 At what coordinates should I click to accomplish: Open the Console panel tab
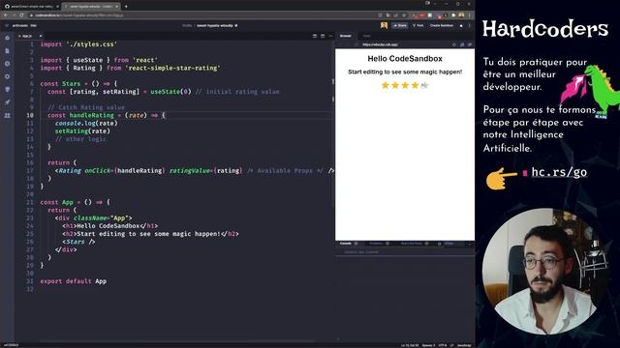[345, 244]
